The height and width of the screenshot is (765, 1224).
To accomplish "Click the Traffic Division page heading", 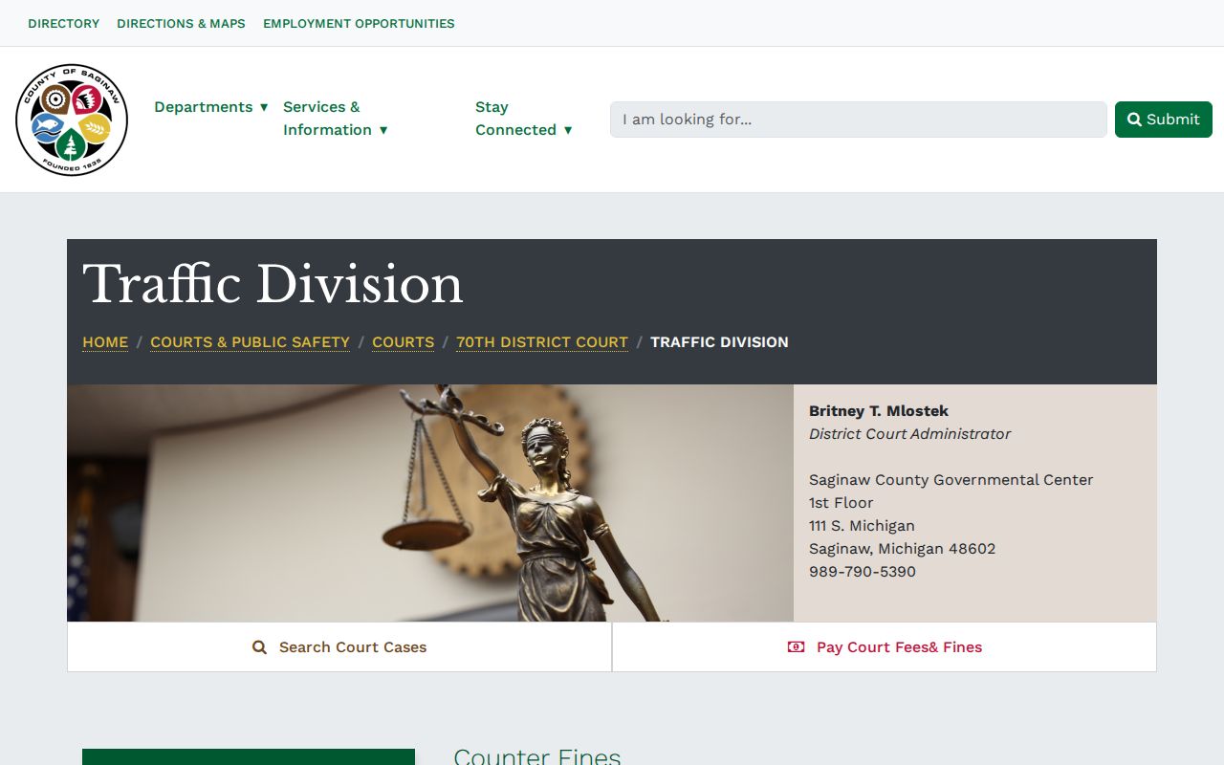I will [x=273, y=285].
